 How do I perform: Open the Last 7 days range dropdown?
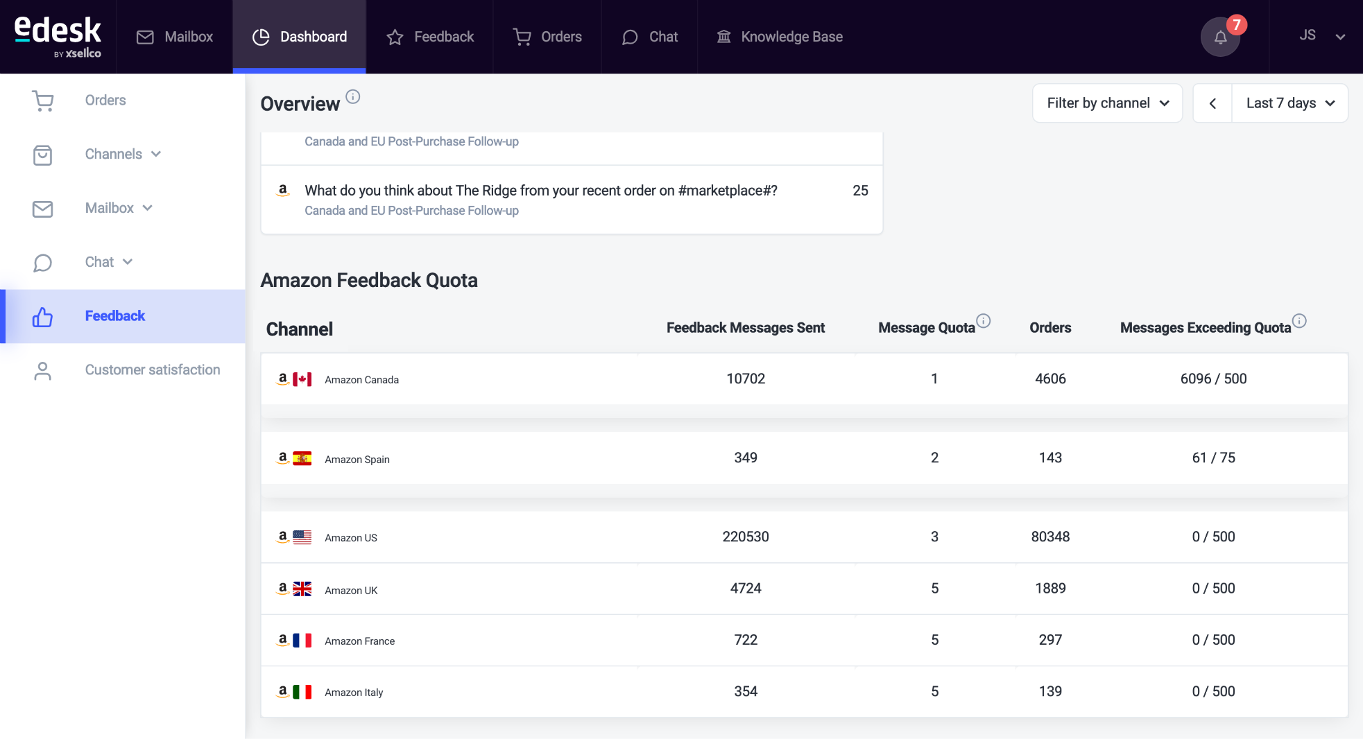[x=1289, y=103]
